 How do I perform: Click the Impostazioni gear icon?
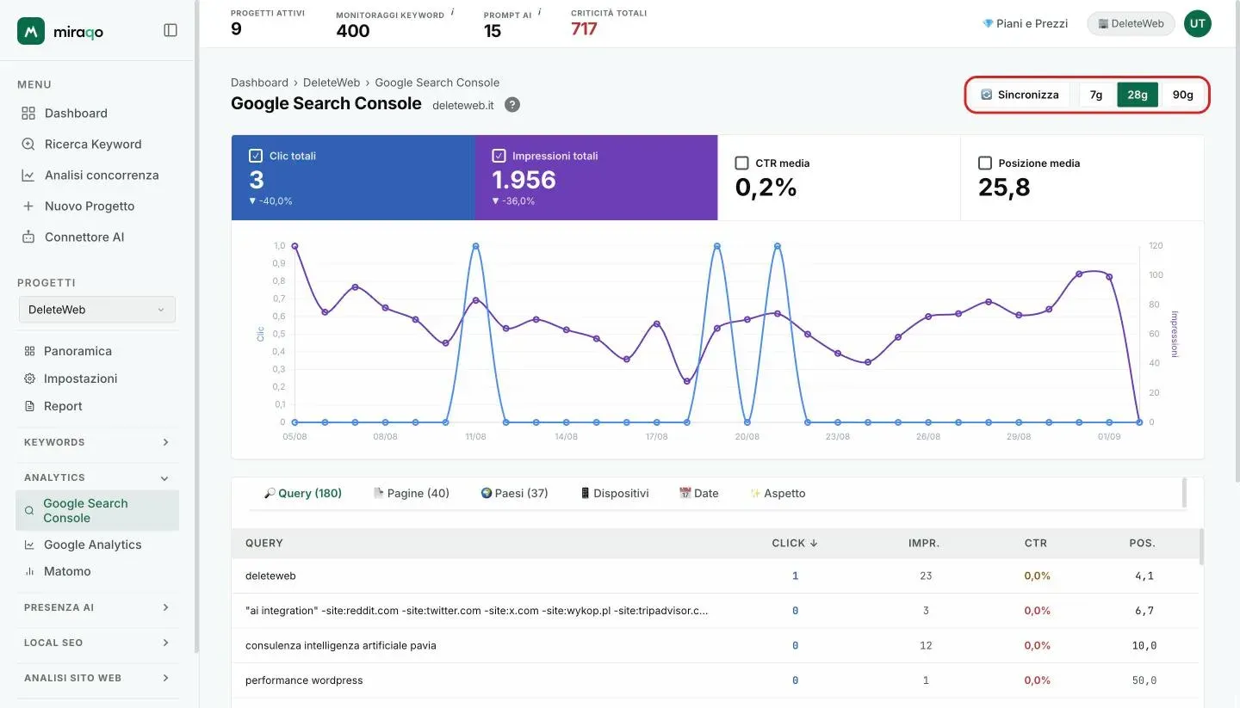coord(29,379)
